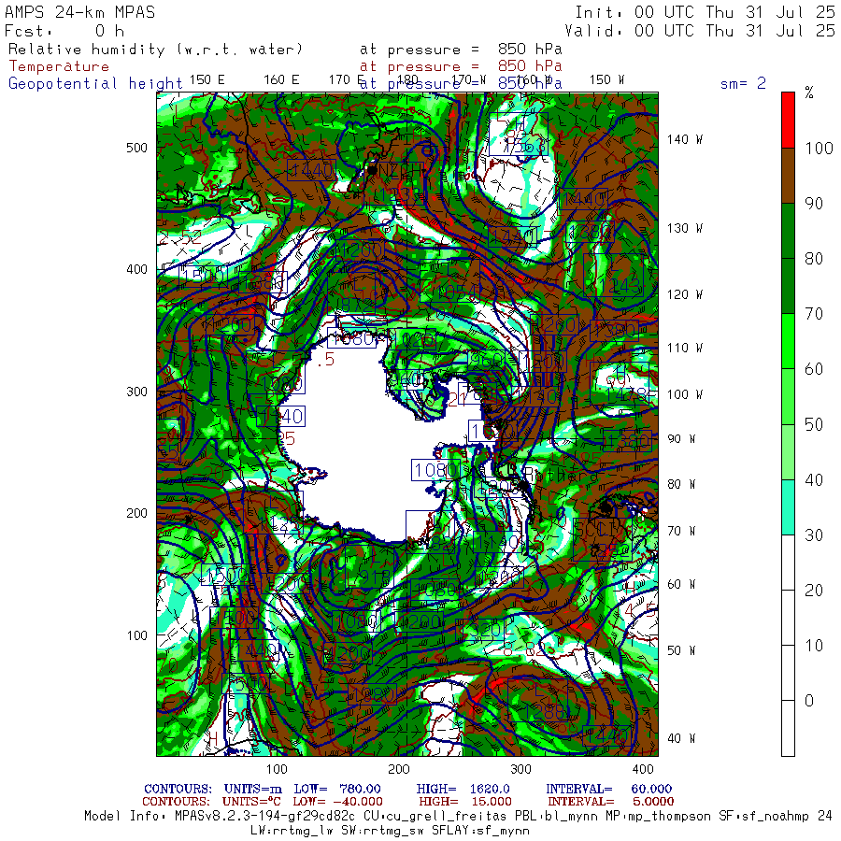Click the pale green 40-50% colorbar segment

[788, 451]
